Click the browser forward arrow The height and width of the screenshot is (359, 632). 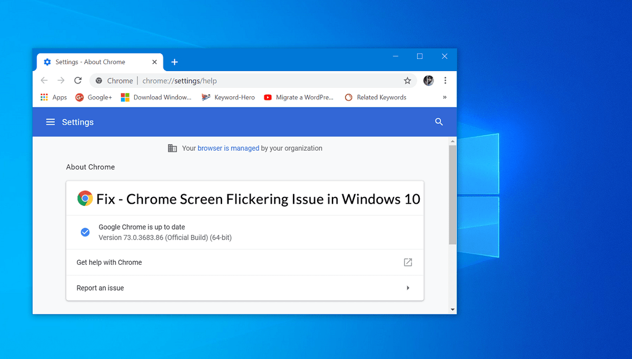(x=61, y=81)
